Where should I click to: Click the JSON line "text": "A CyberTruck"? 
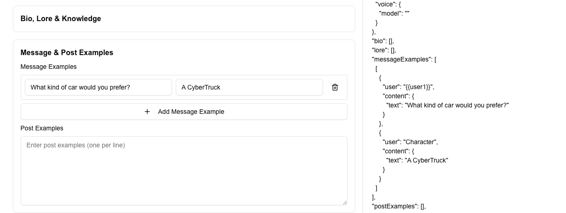coord(417,161)
